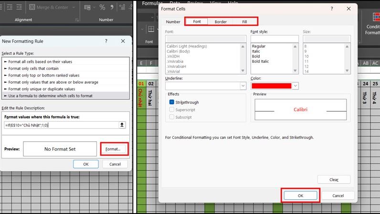The width and height of the screenshot is (380, 214).
Task: Click the formula range selector arrow icon
Action: pos(122,125)
